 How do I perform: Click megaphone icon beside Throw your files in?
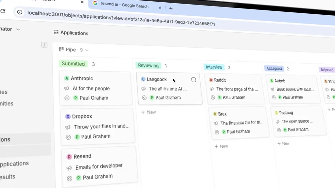68,127
